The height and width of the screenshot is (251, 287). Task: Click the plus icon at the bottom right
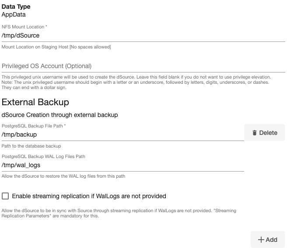pyautogui.click(x=261, y=240)
